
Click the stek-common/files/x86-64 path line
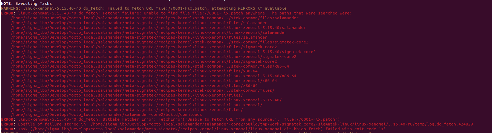[x=150, y=66]
